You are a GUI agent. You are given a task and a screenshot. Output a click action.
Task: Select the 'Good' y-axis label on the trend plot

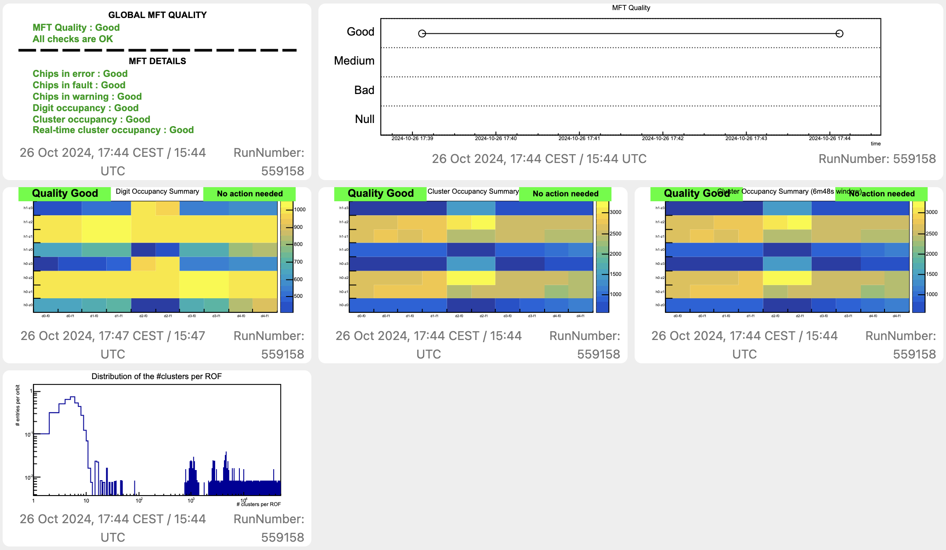coord(361,32)
